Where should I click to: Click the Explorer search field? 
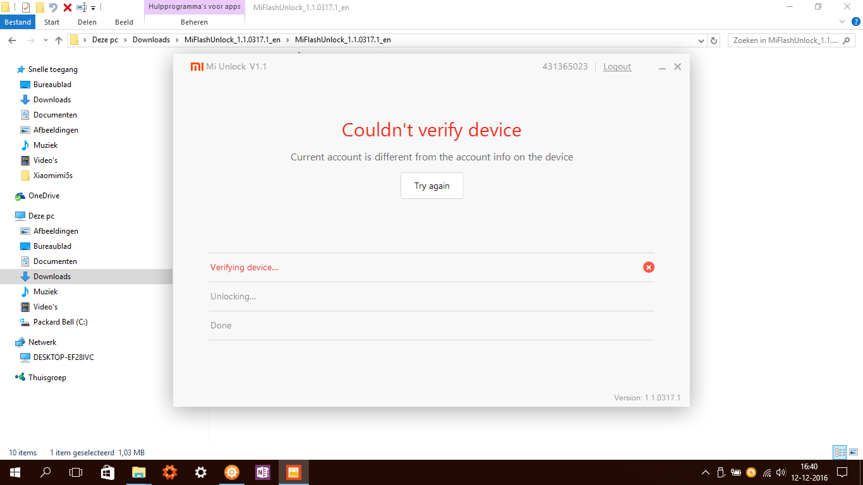790,40
